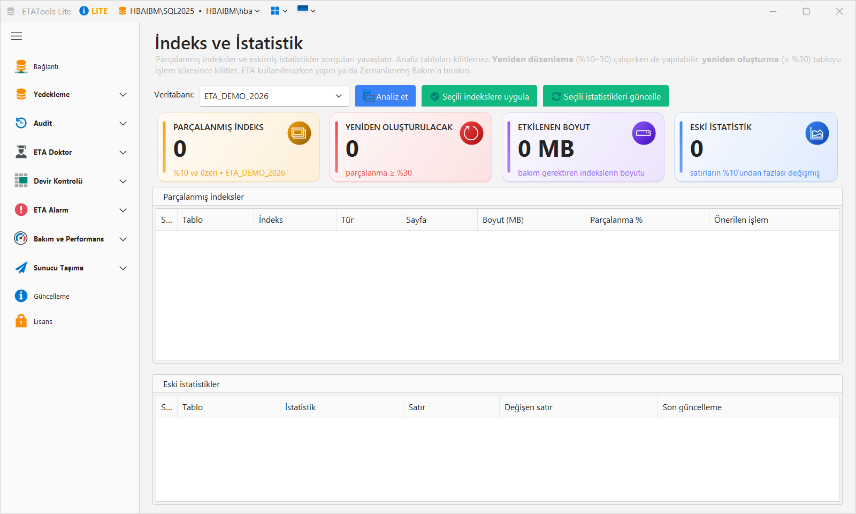Expand the ETA Alarm menu chevron
This screenshot has width=856, height=514.
[123, 210]
